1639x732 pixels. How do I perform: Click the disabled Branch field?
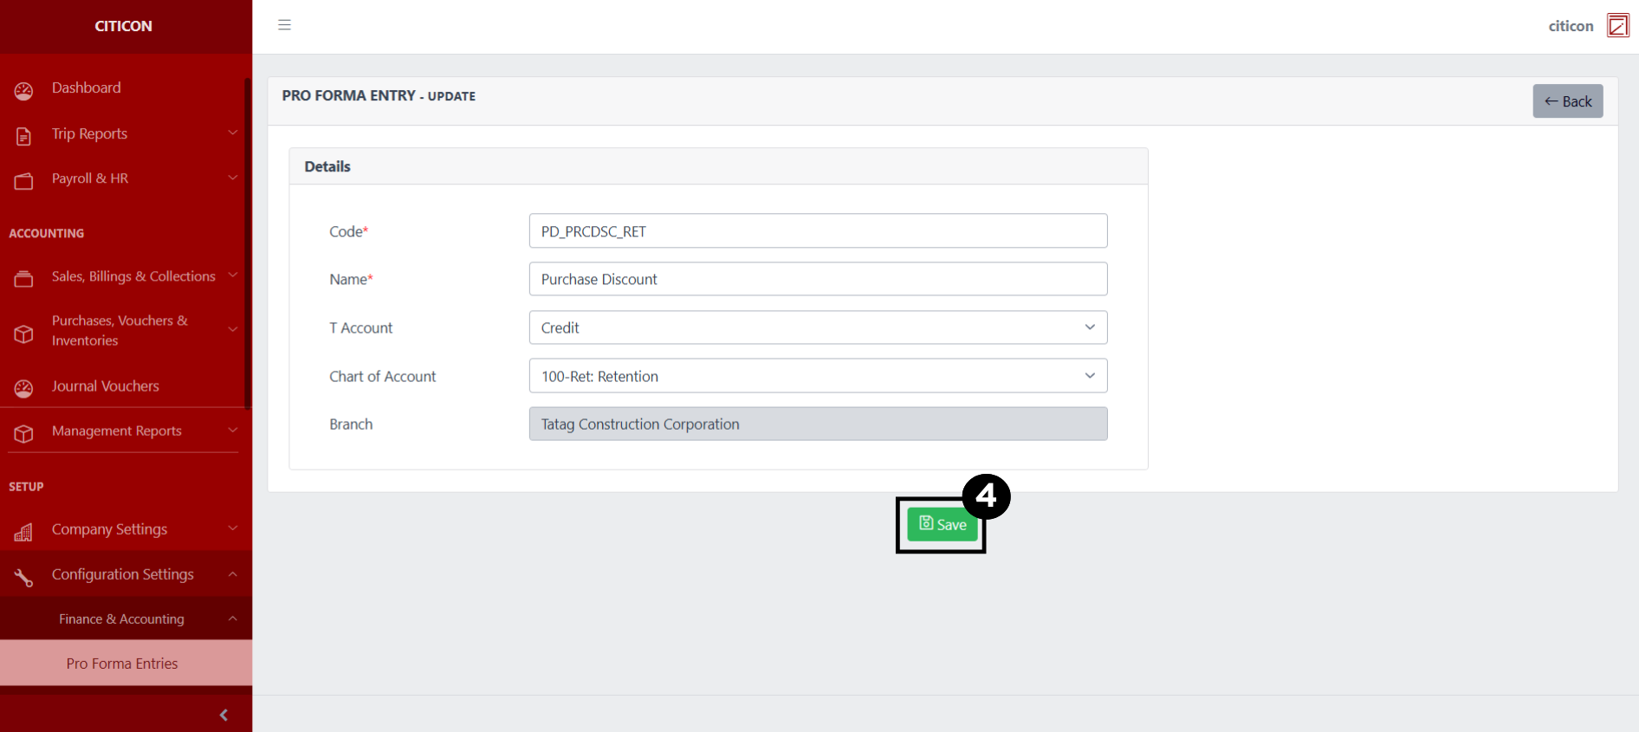818,424
